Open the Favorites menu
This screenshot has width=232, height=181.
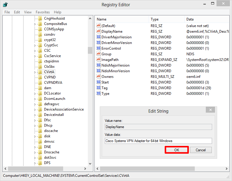click(43, 12)
